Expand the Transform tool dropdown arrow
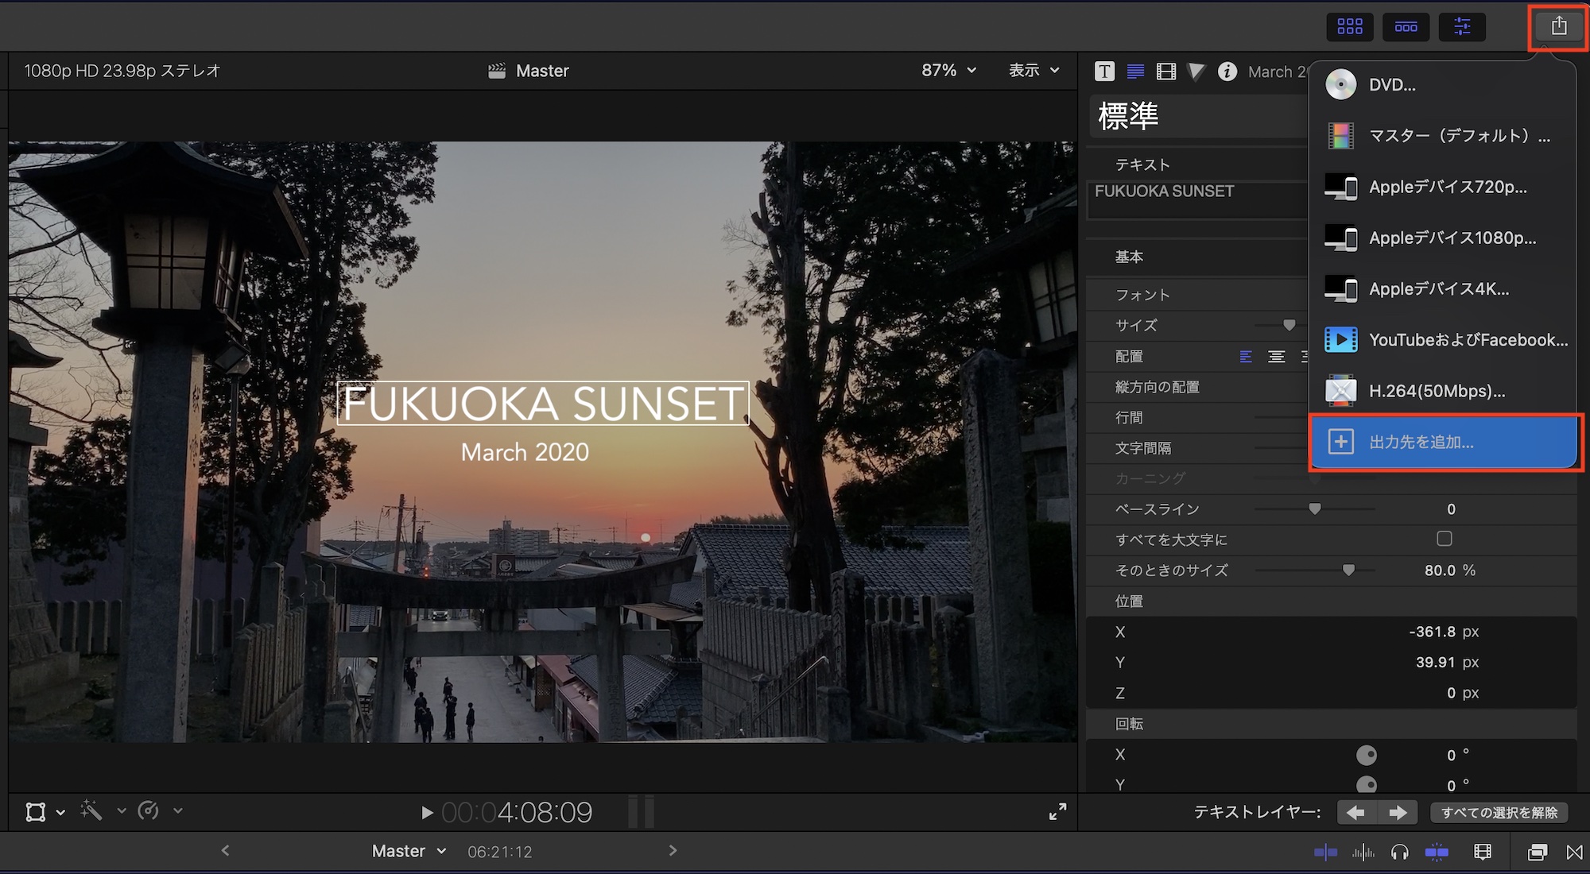Viewport: 1590px width, 874px height. click(60, 812)
